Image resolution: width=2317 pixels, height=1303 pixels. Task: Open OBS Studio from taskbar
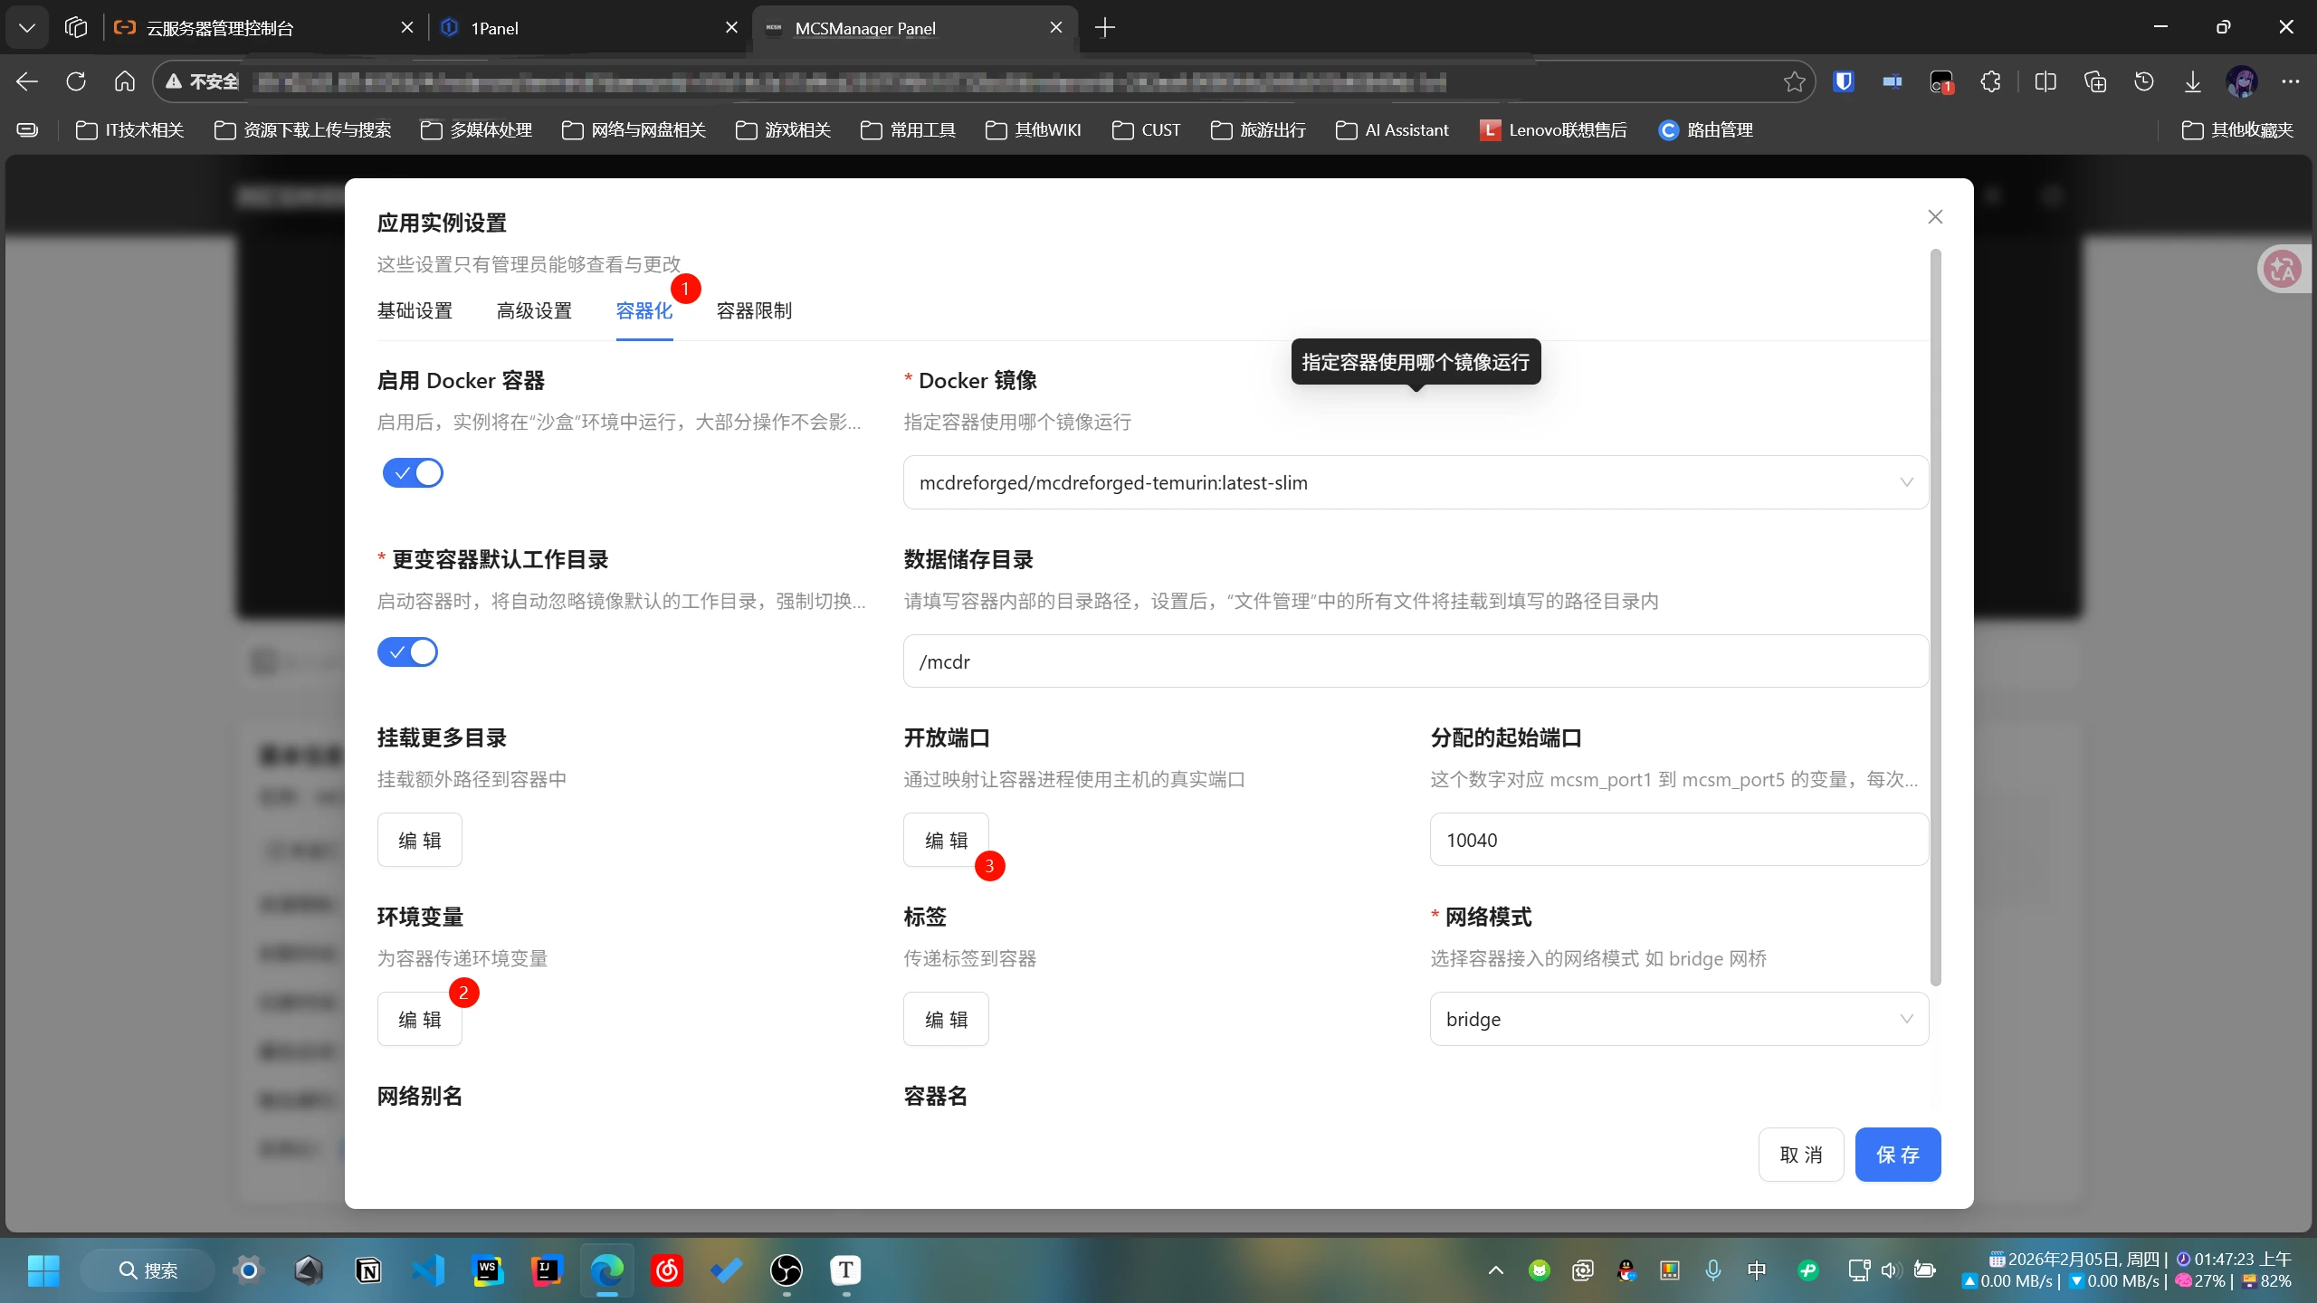[x=787, y=1270]
